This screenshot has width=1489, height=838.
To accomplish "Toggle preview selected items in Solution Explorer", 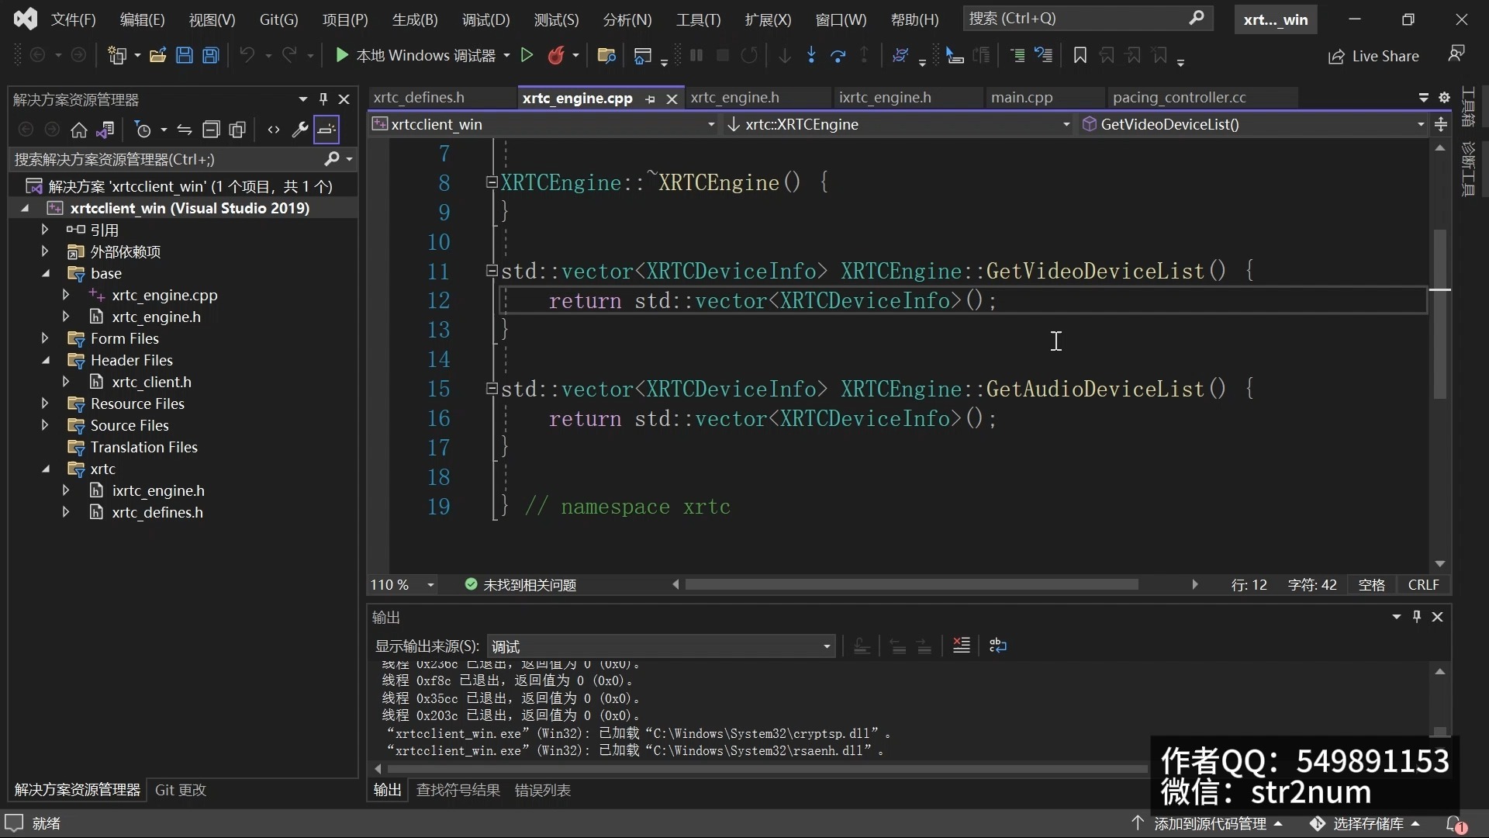I will pyautogui.click(x=326, y=130).
